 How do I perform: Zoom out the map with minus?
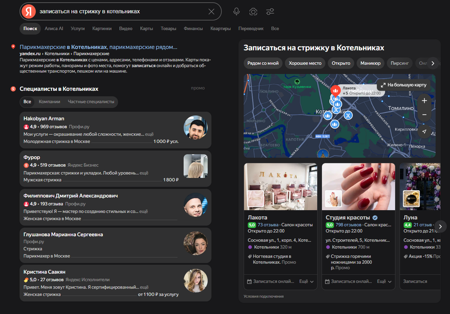[425, 115]
